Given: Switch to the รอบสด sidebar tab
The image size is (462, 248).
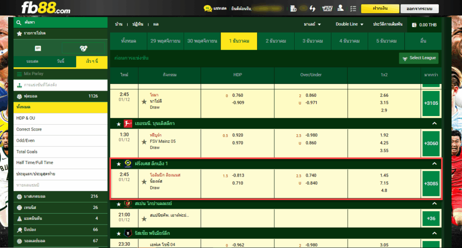Looking at the screenshot, I should pyautogui.click(x=32, y=61).
